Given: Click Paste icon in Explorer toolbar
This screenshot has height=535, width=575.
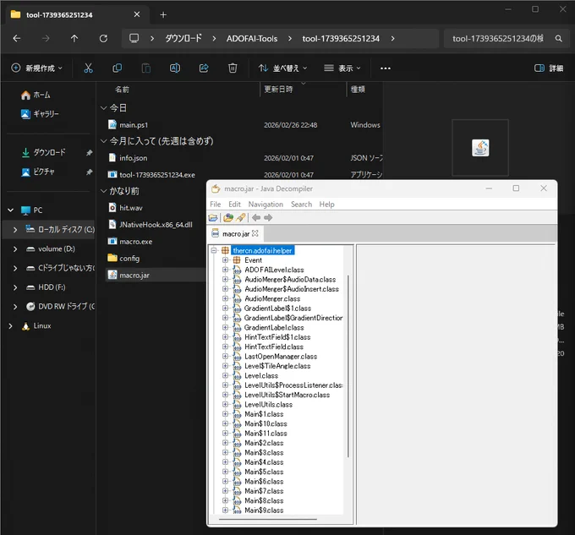Looking at the screenshot, I should click(146, 68).
